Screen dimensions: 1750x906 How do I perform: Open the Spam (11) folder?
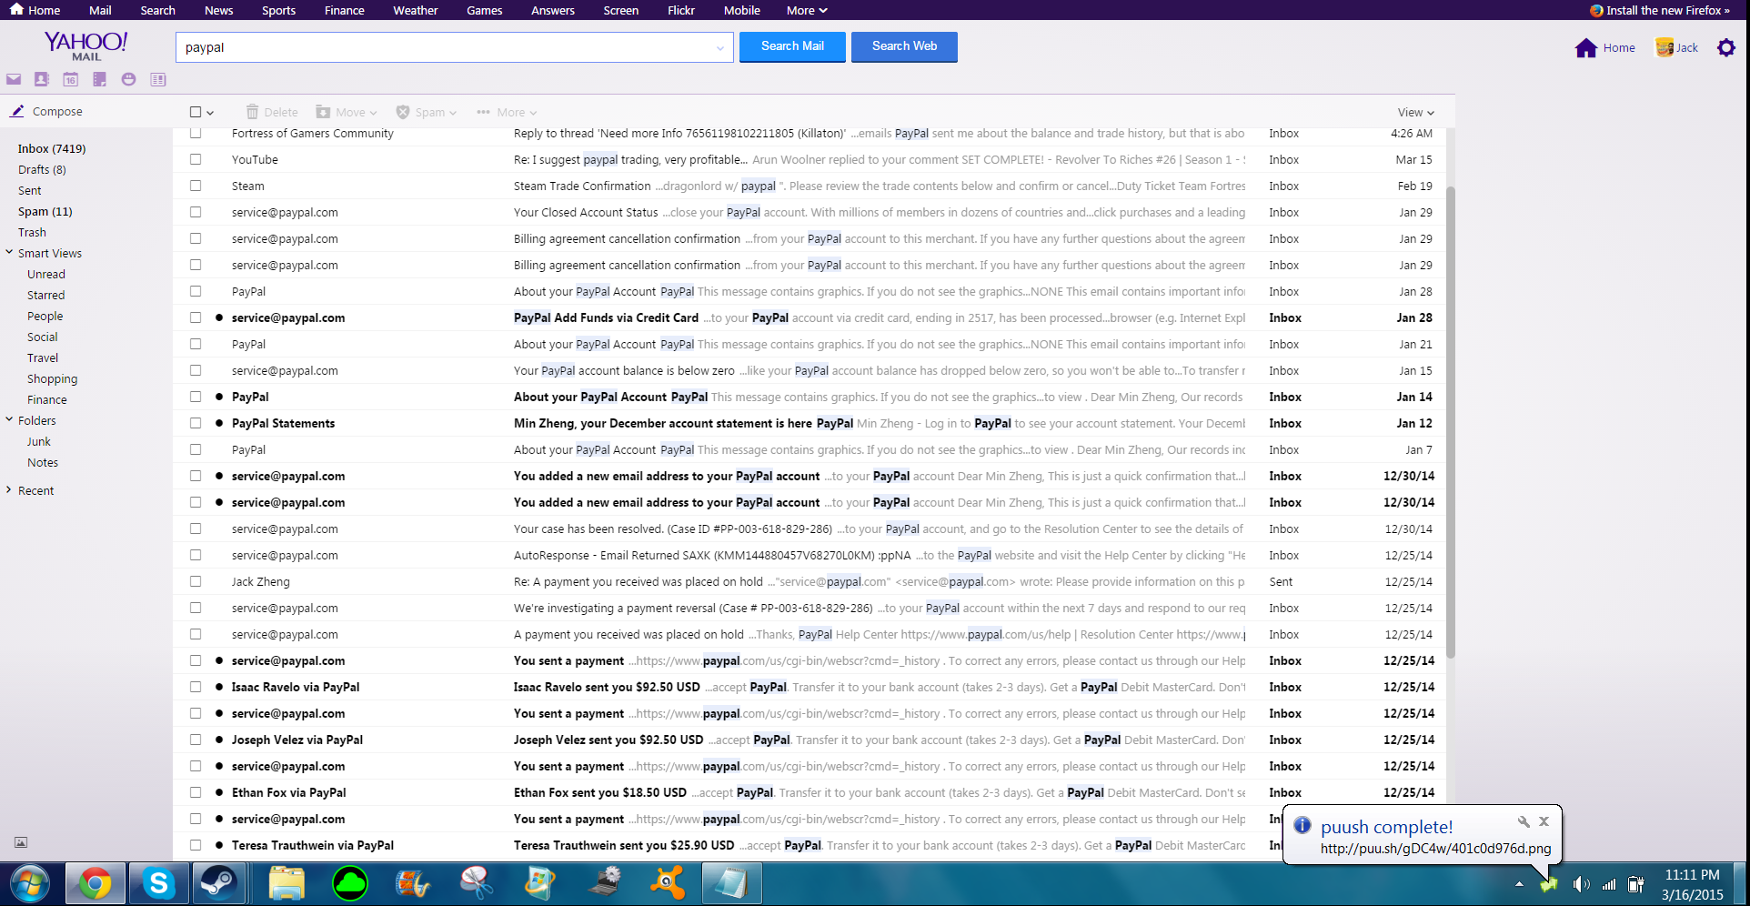tap(45, 211)
